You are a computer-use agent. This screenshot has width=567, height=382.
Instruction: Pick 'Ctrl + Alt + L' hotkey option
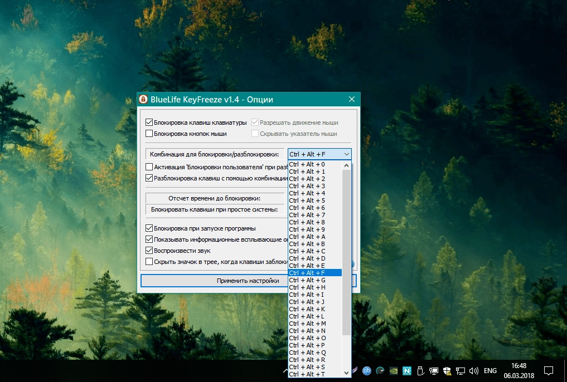pos(315,316)
